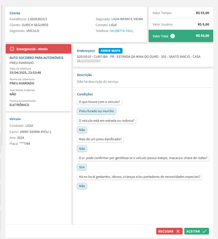Image resolution: width=218 pixels, height=239 pixels.
Task: Click the red 'Emergencial - 40min' banner
Action: point(38,49)
